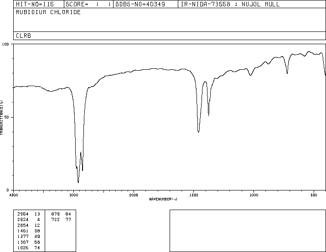Select peak value 879 in table
This screenshot has height=252, width=326.
click(56, 214)
